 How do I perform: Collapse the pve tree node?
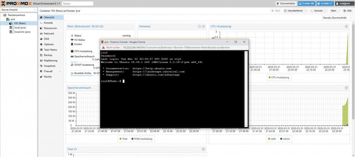[5, 19]
